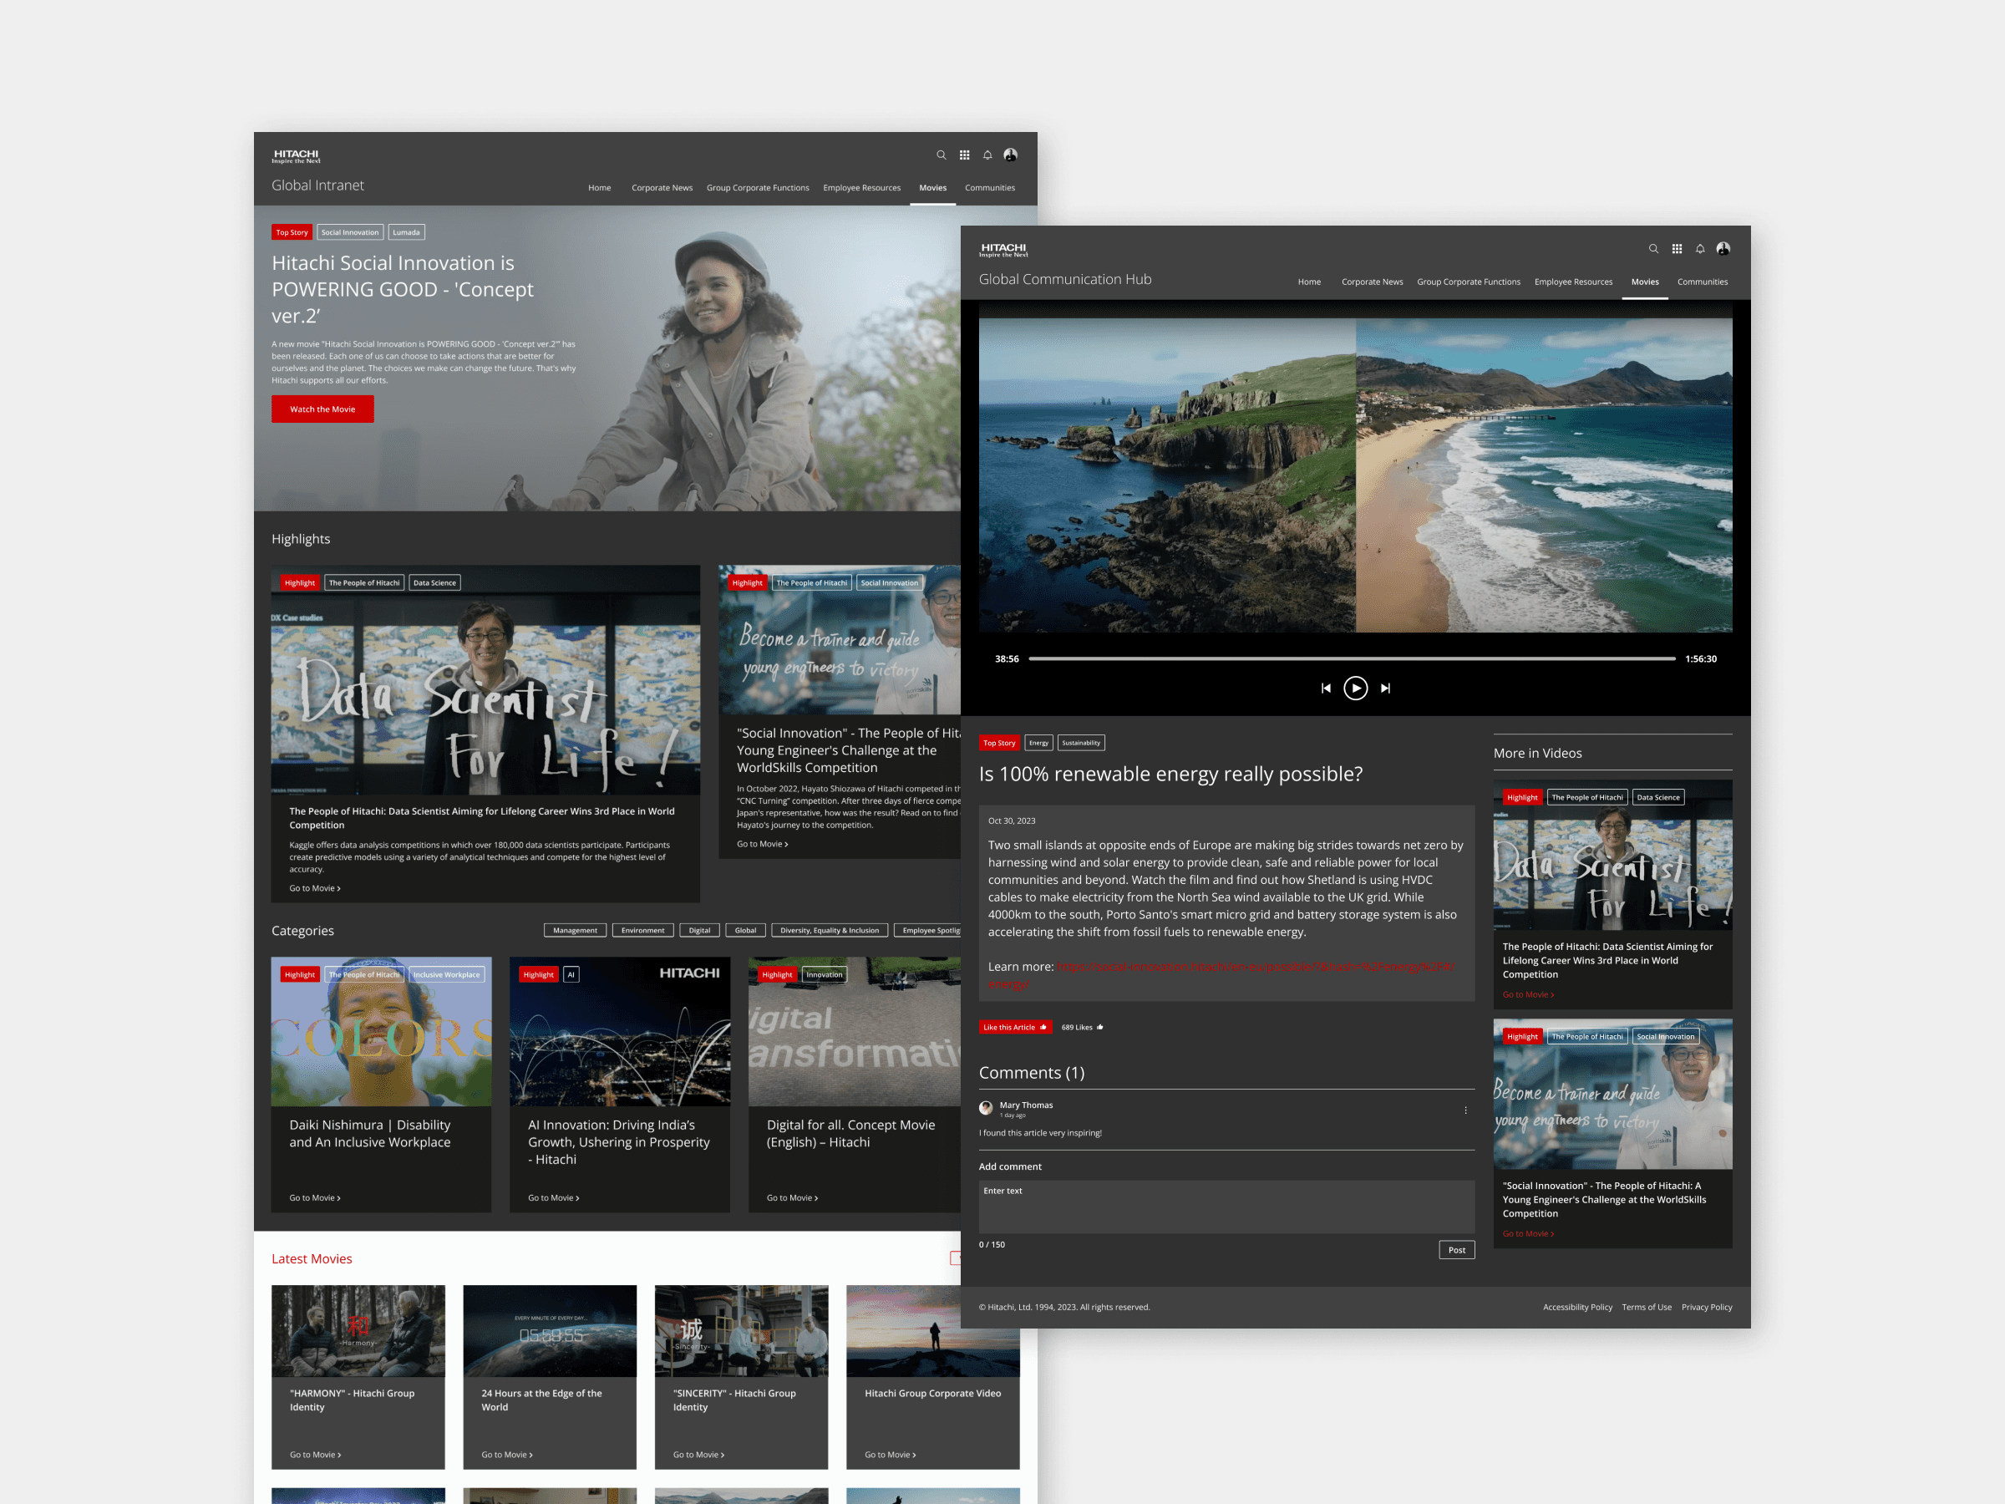The image size is (2005, 1504).
Task: Open search on the Global Intranet page
Action: (942, 154)
